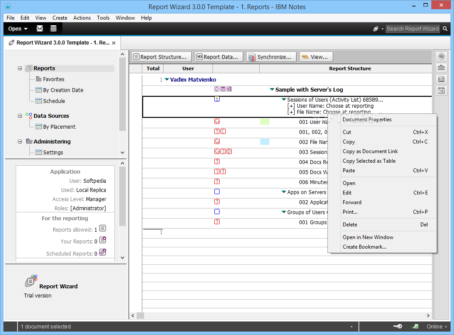Open the File menu
The image size is (454, 335).
coord(10,17)
